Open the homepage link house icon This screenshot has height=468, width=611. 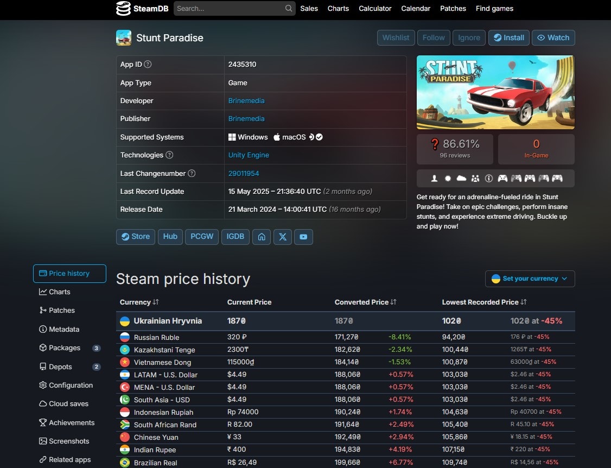tap(262, 237)
